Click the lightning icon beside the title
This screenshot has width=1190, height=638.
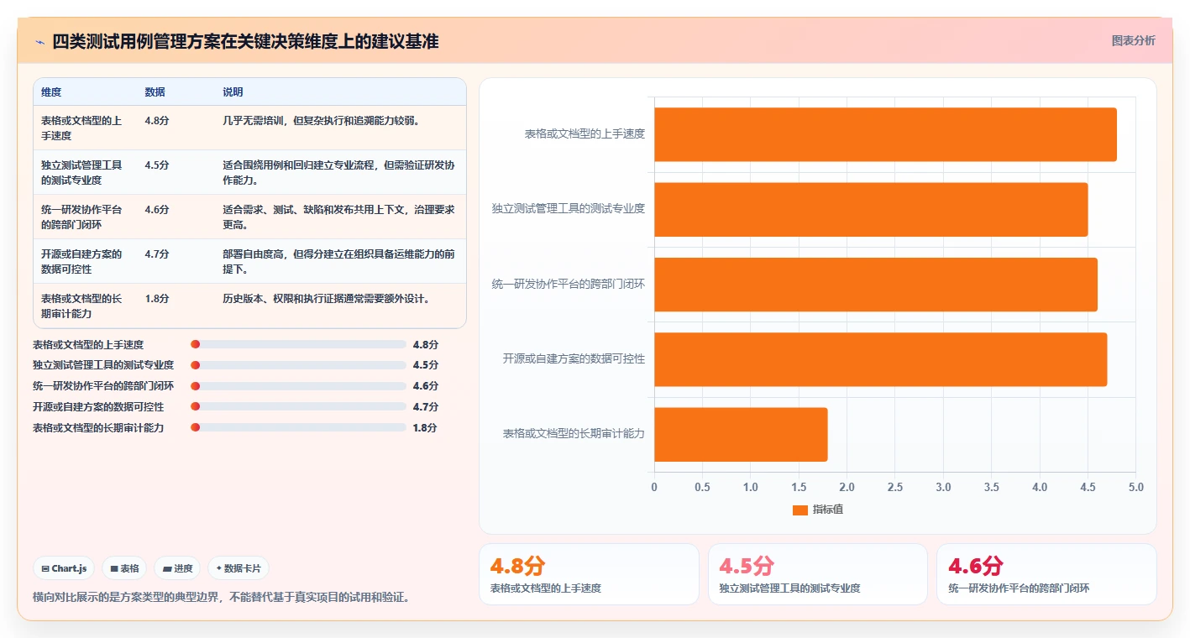click(x=39, y=42)
